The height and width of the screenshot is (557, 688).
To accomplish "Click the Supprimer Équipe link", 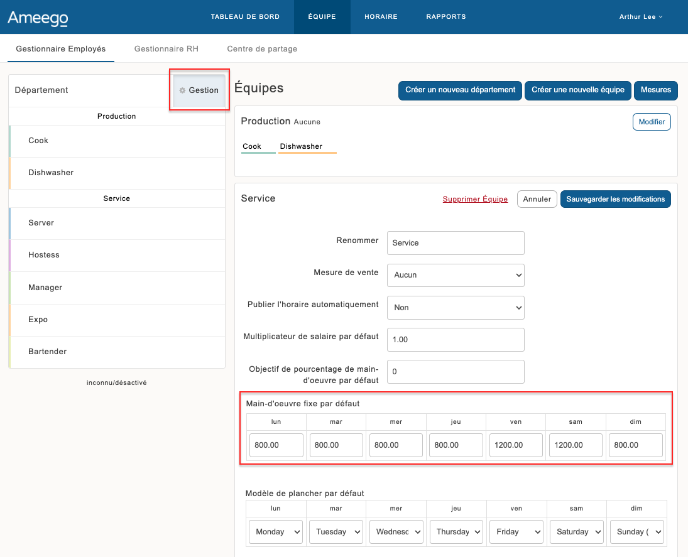I will click(475, 199).
